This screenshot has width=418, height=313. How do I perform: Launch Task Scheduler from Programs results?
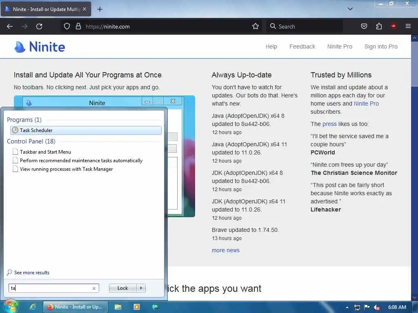tap(86, 130)
